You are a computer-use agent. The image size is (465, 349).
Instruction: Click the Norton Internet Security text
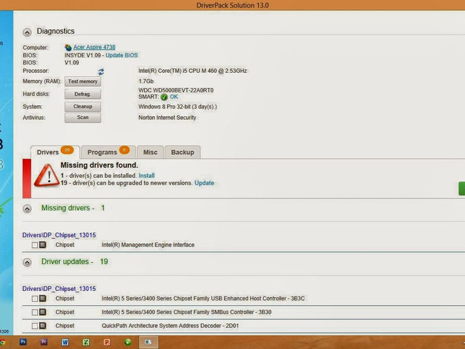[x=167, y=118]
